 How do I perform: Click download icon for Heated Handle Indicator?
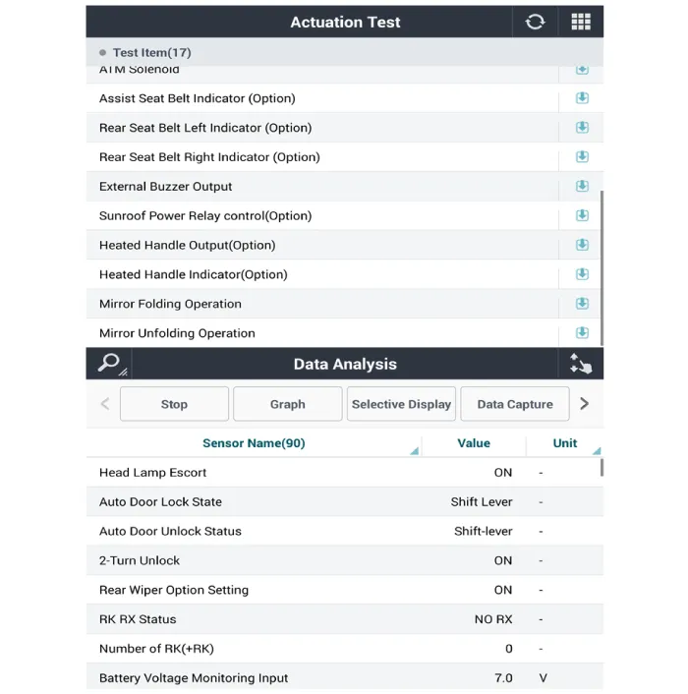point(582,274)
